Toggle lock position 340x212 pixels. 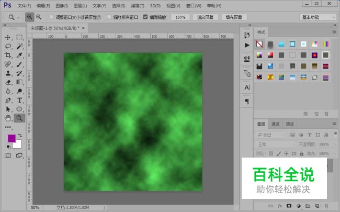click(286, 153)
